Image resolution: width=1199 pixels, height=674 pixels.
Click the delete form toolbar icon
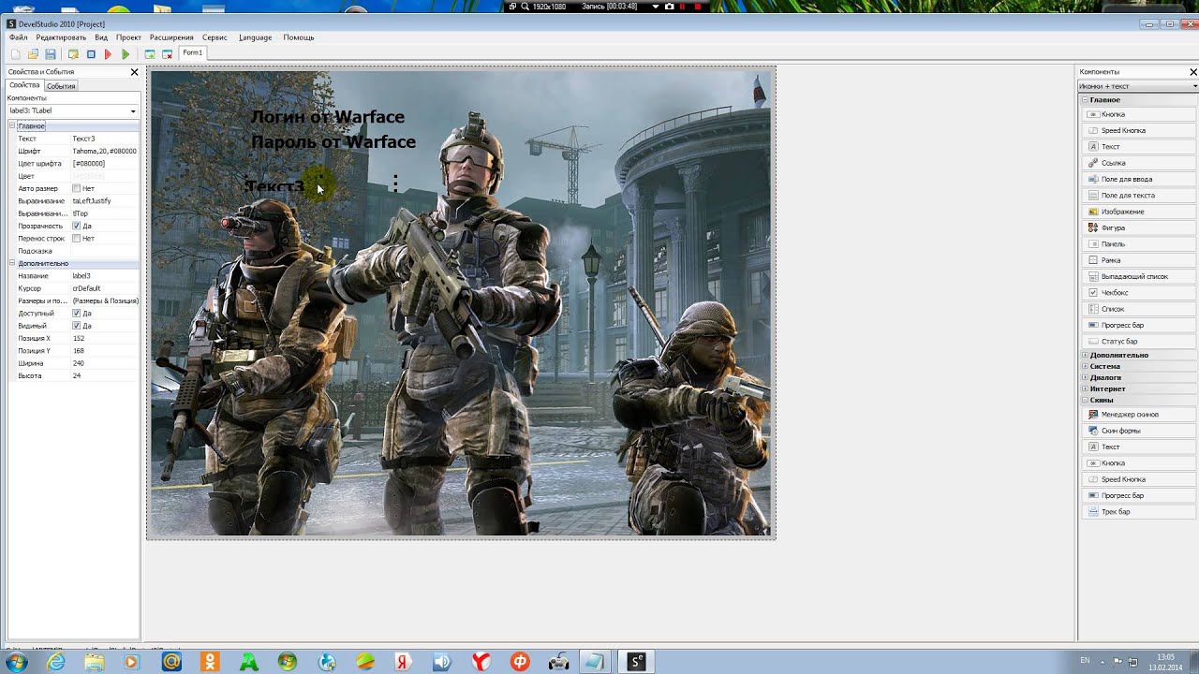coord(167,54)
